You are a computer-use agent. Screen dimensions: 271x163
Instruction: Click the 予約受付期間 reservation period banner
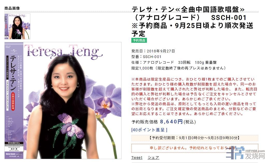pyautogui.click(x=195, y=138)
